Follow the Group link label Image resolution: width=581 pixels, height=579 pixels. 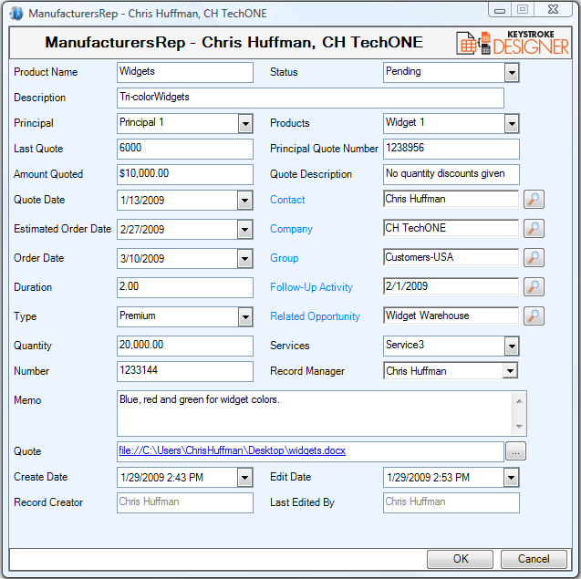click(x=284, y=258)
